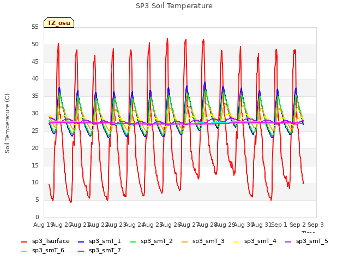Click the cyan sp3_smT_6 legend swatch
The width and height of the screenshot is (349, 261).
[24, 251]
